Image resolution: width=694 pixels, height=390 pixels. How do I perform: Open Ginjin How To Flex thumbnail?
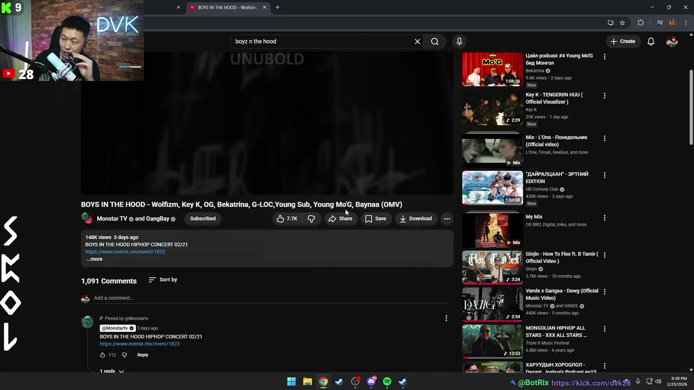(x=492, y=267)
